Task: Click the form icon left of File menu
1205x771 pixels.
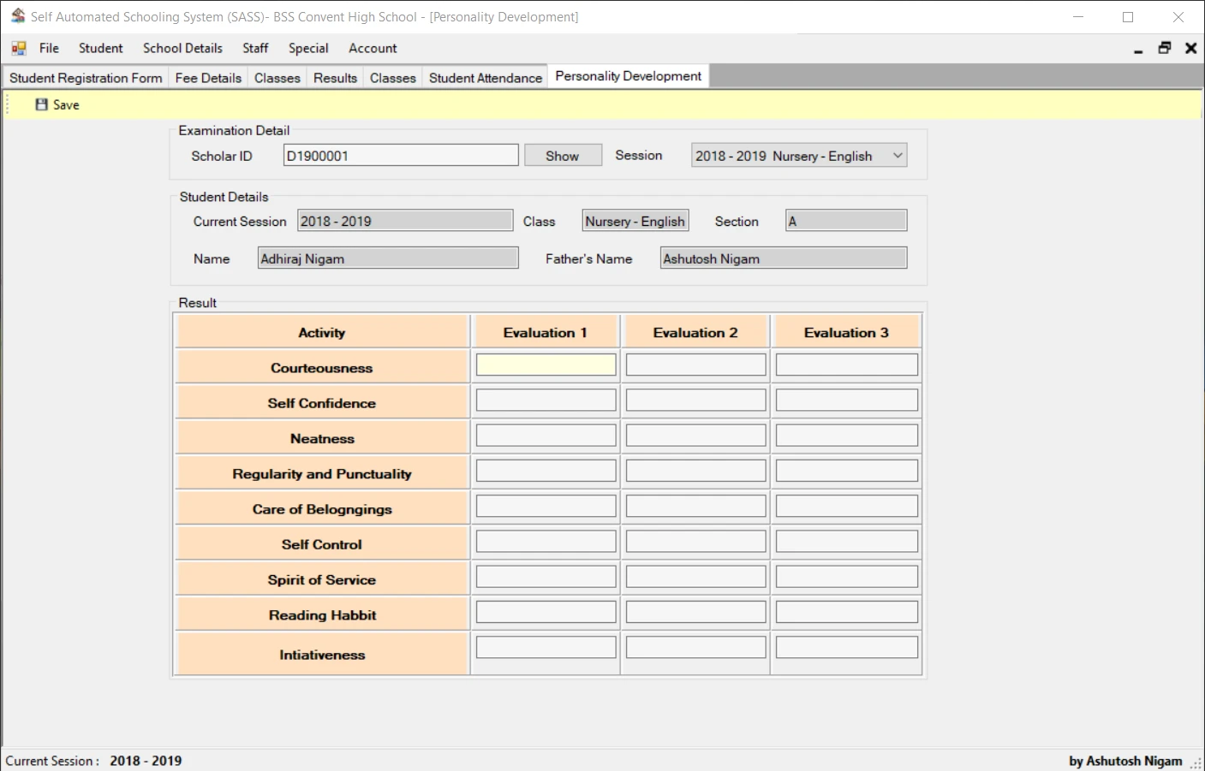Action: click(17, 48)
